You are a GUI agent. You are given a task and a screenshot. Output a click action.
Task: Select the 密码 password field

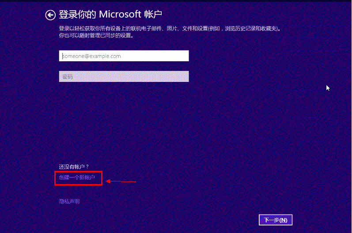pyautogui.click(x=124, y=77)
